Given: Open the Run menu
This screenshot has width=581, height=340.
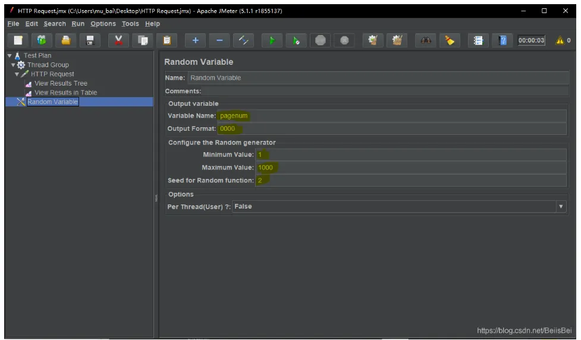Looking at the screenshot, I should point(78,24).
